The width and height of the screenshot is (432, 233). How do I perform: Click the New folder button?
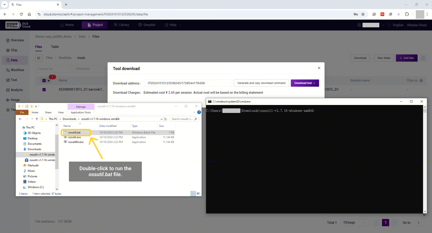384,58
